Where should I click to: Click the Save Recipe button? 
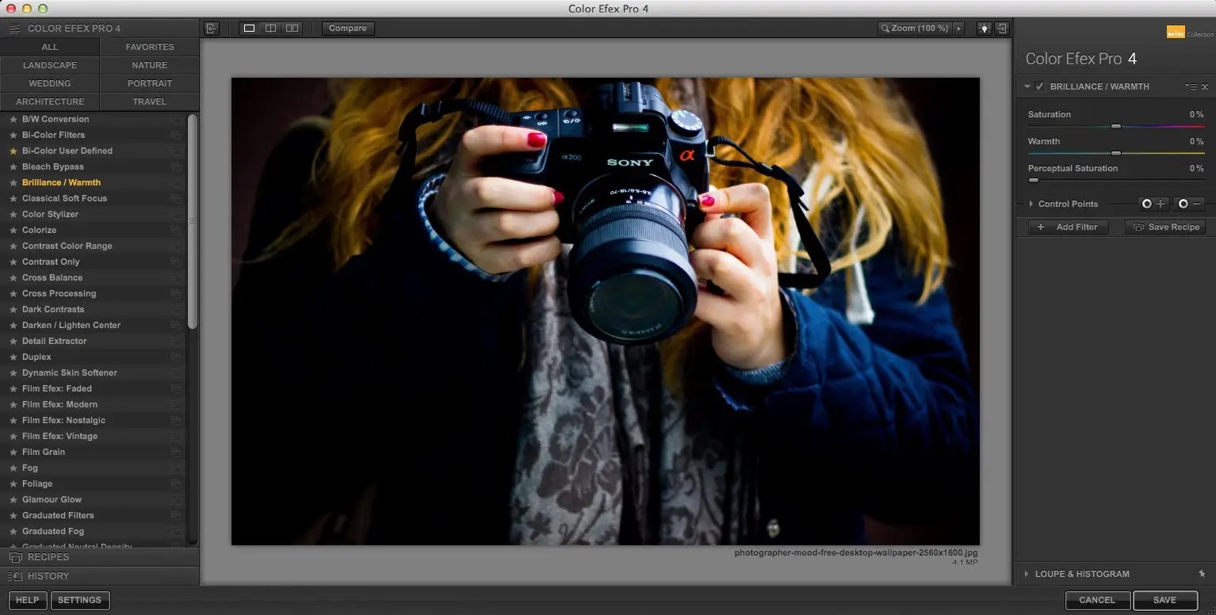[1165, 227]
